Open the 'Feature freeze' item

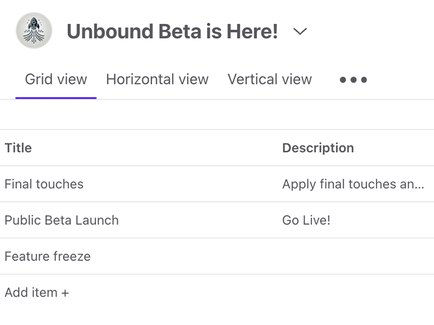pyautogui.click(x=48, y=256)
